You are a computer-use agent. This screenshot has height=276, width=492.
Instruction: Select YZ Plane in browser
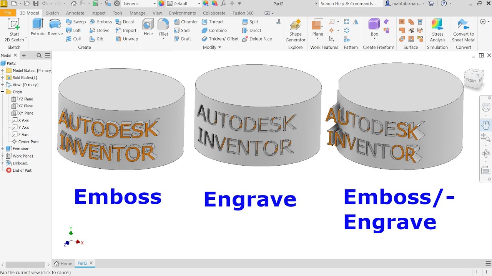pos(23,99)
